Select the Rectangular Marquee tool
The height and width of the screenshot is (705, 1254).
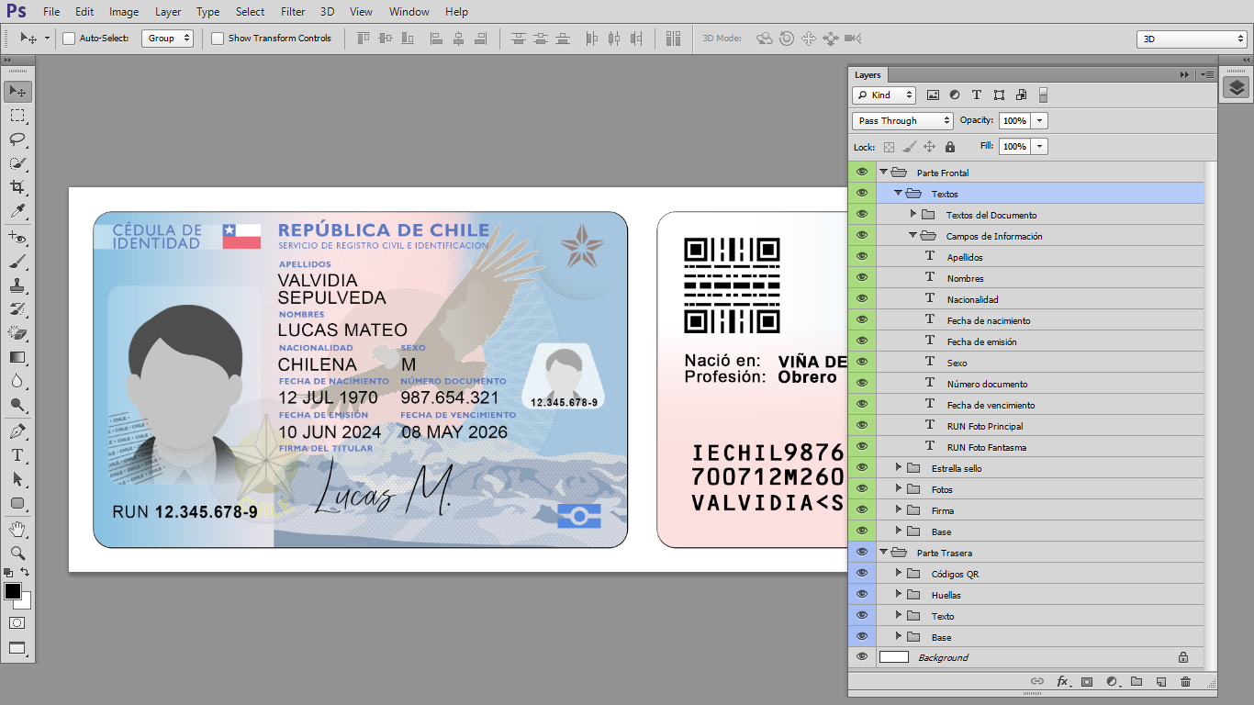[x=17, y=115]
